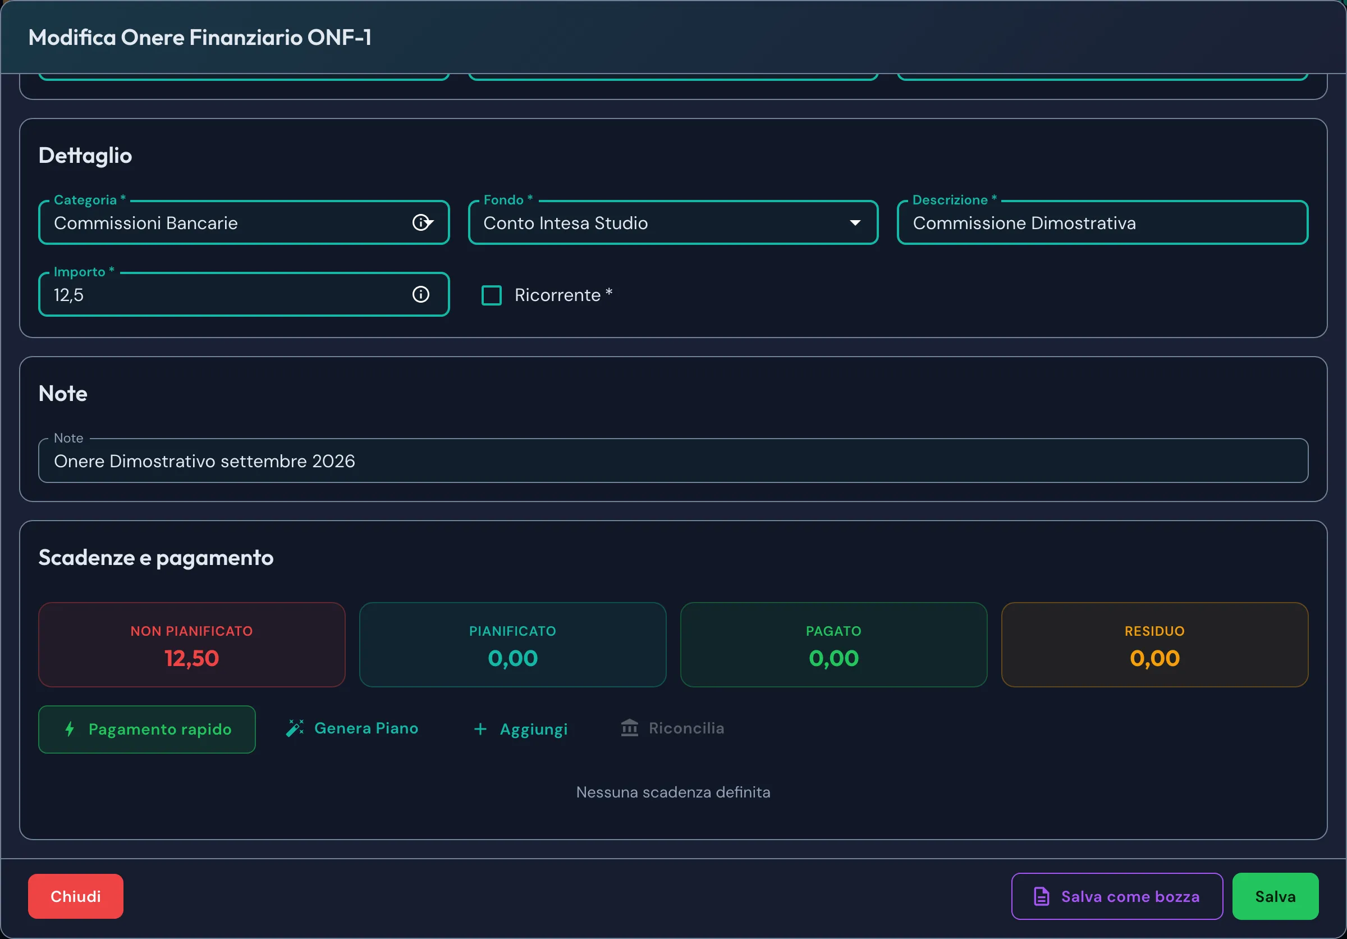The height and width of the screenshot is (939, 1347).
Task: Click the Note text field
Action: click(x=673, y=461)
